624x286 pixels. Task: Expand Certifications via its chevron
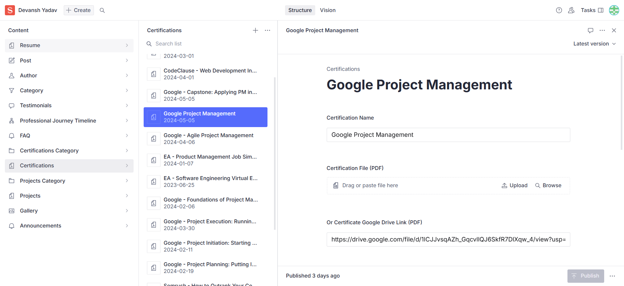click(x=127, y=166)
